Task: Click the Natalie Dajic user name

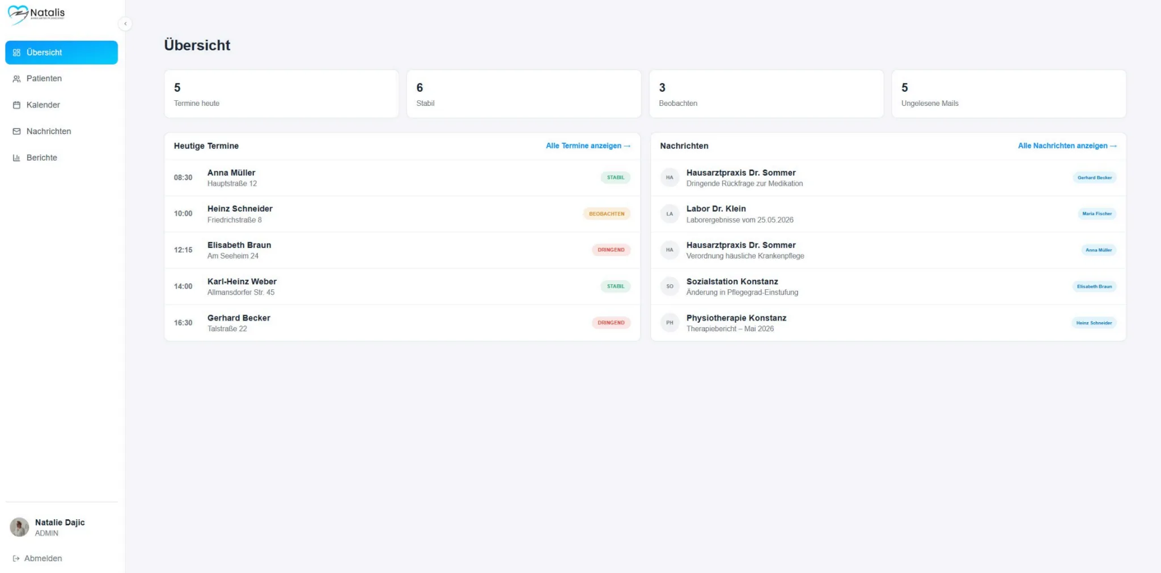Action: pos(60,523)
